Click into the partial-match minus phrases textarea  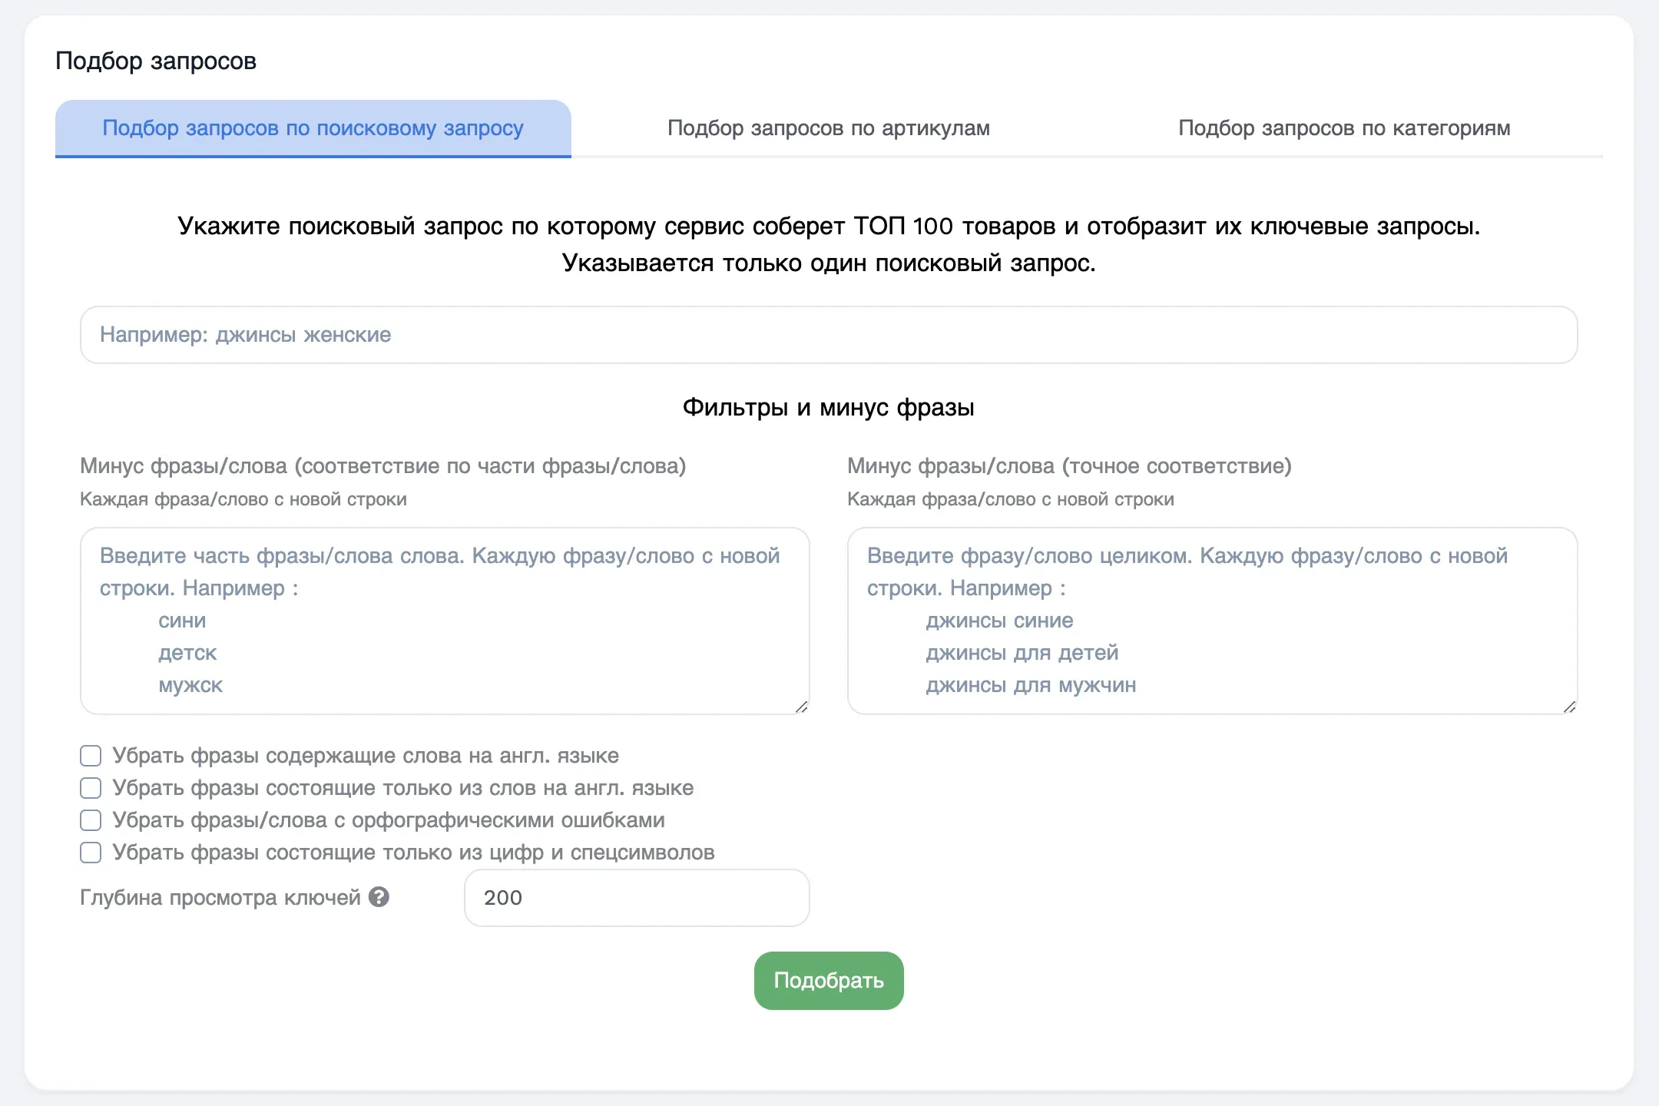(445, 621)
